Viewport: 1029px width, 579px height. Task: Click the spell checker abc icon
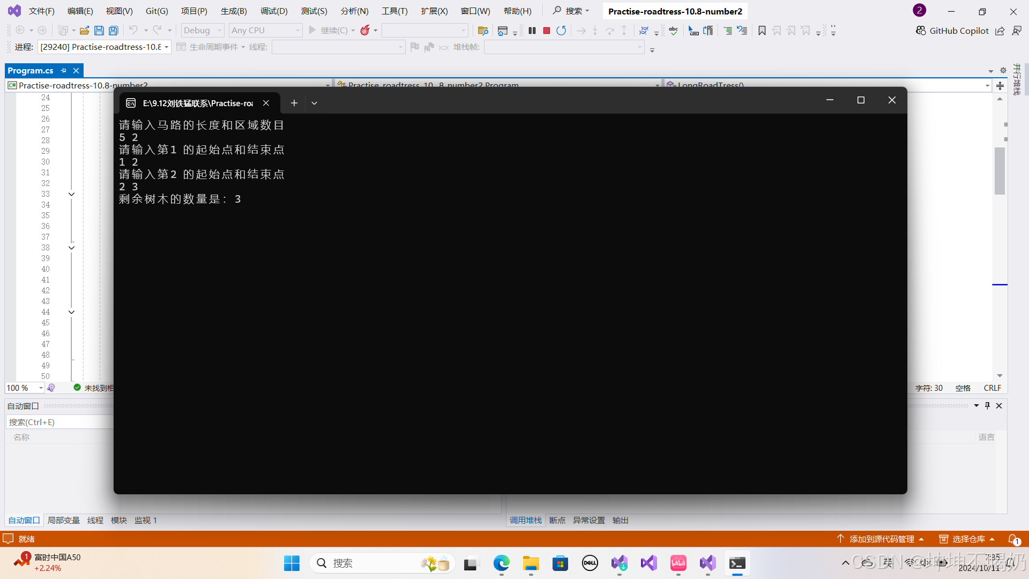[x=674, y=31]
